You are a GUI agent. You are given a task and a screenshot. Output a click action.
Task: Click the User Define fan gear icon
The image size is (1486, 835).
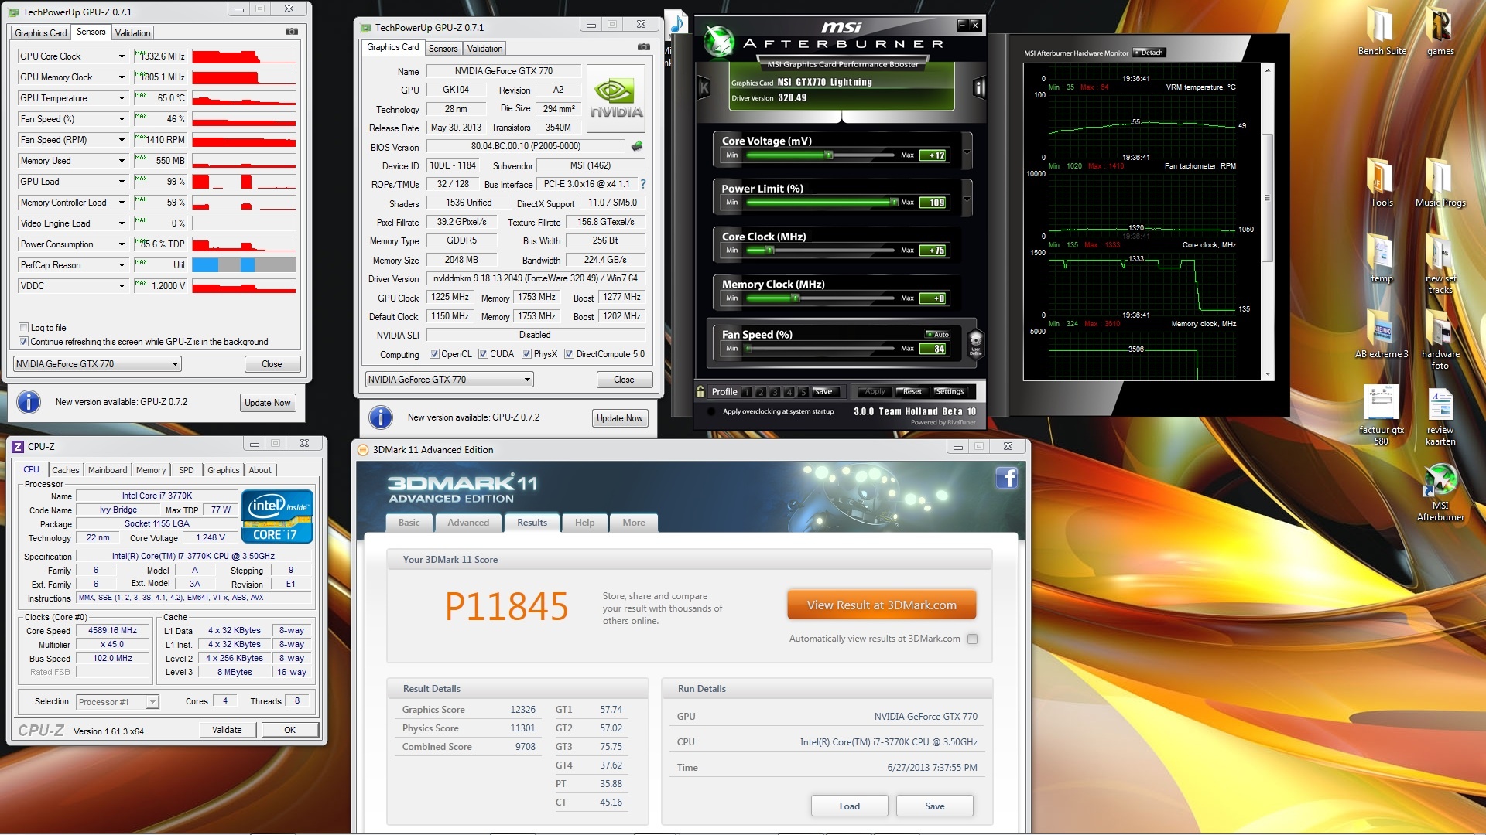(975, 342)
